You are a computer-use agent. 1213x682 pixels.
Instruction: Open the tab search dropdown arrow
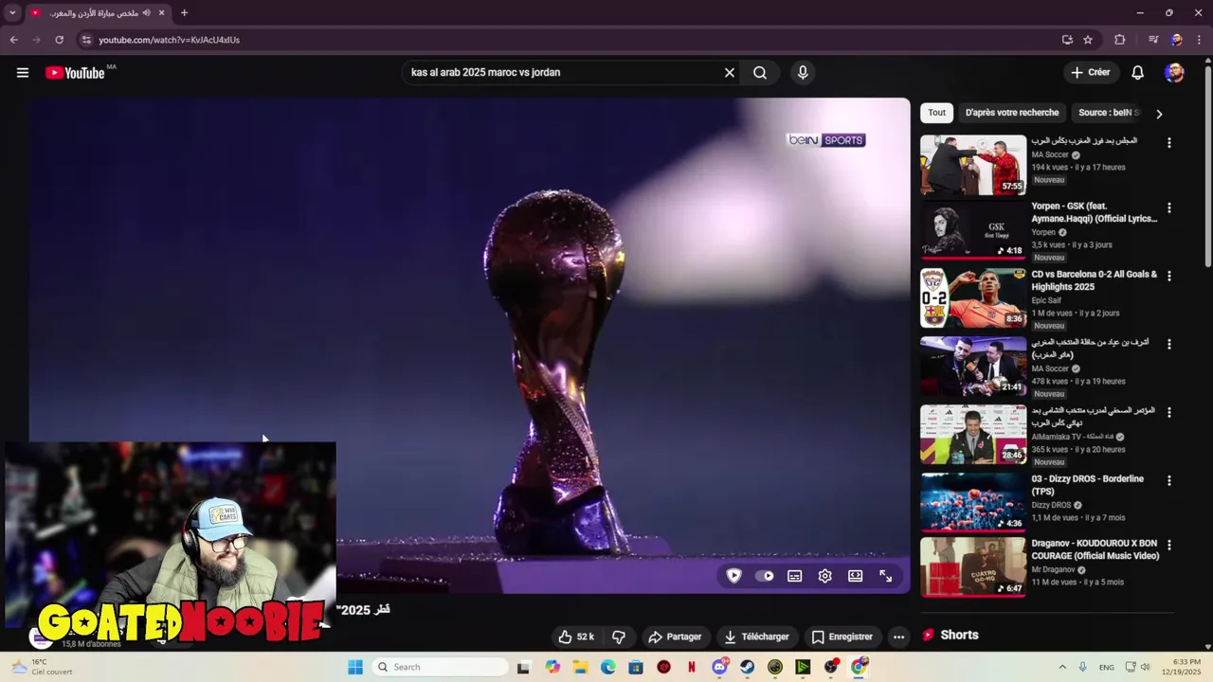[12, 13]
